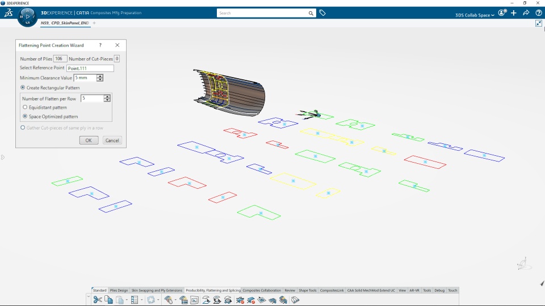The height and width of the screenshot is (306, 545).
Task: Click the plies with yellow marker icon
Action: click(x=283, y=300)
